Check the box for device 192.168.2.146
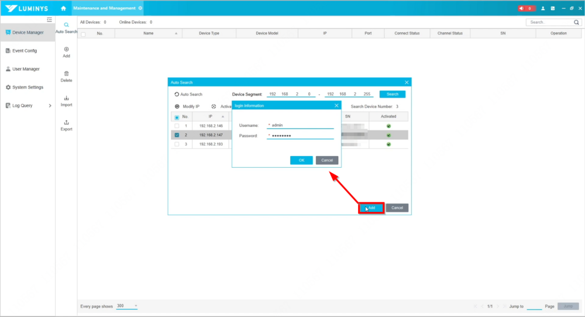 [x=177, y=126]
